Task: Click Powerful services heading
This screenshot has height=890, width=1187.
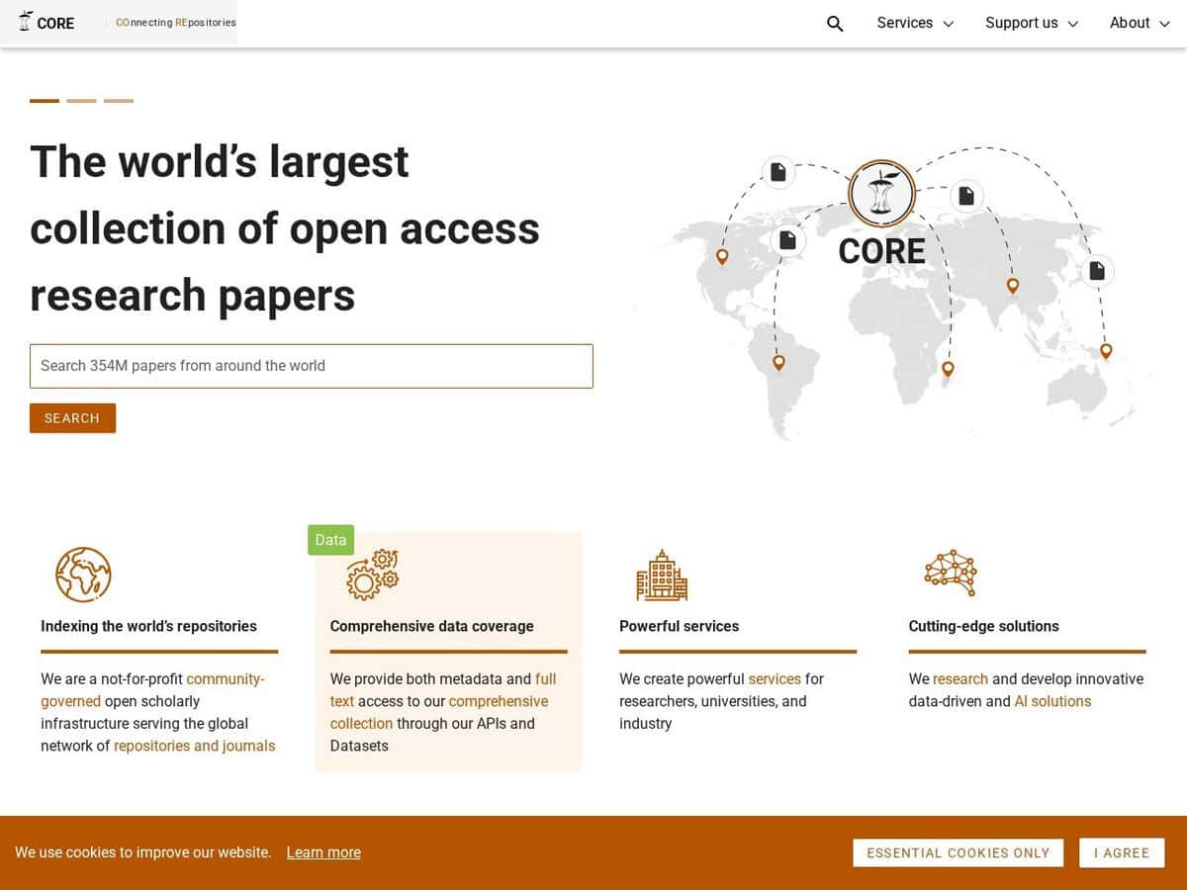Action: coord(680,626)
